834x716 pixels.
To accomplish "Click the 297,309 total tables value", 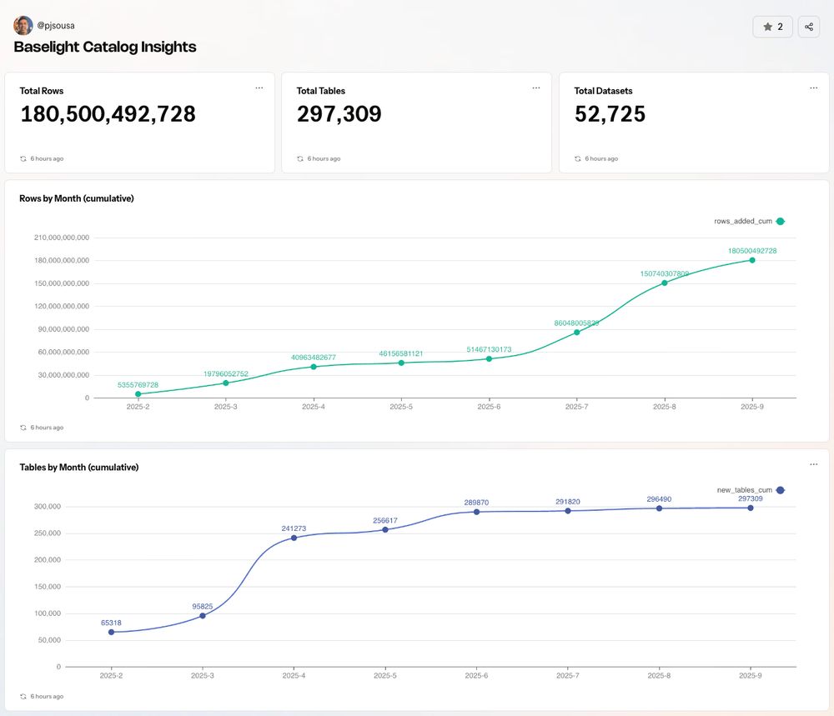I will [x=339, y=113].
